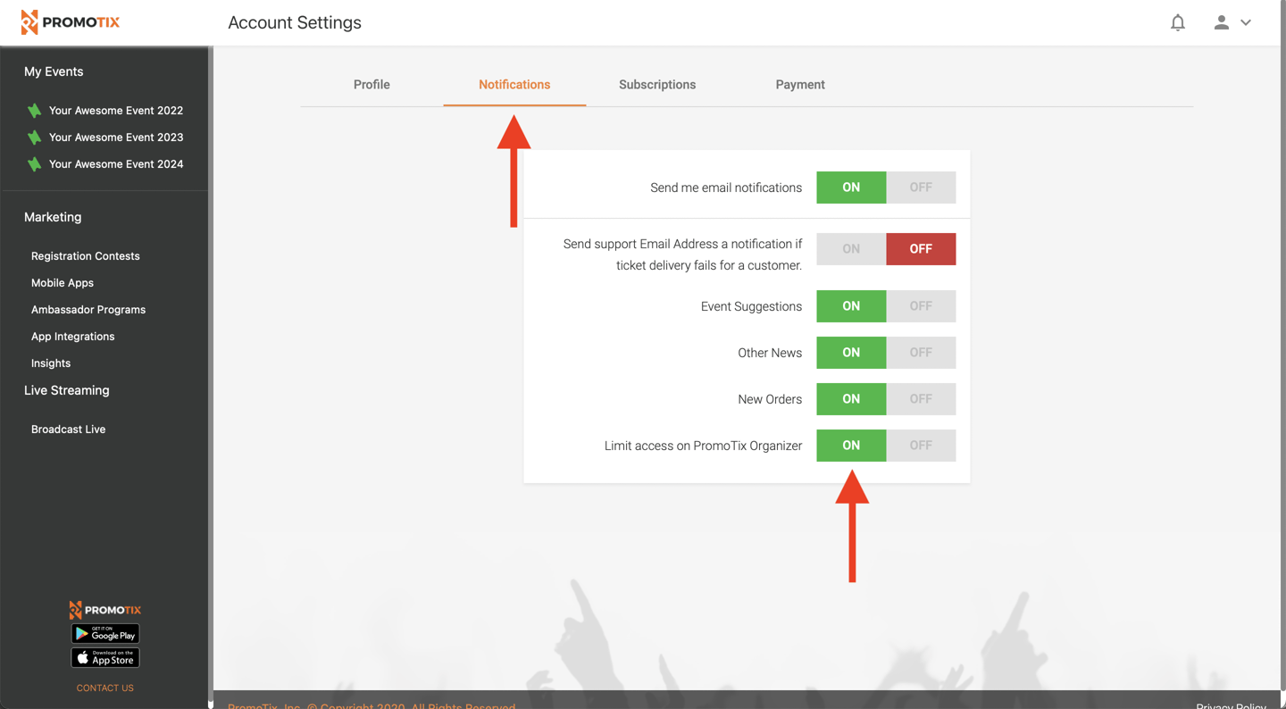The width and height of the screenshot is (1286, 709).
Task: Click the PromoTix logo in the top bar
Action: 71,21
